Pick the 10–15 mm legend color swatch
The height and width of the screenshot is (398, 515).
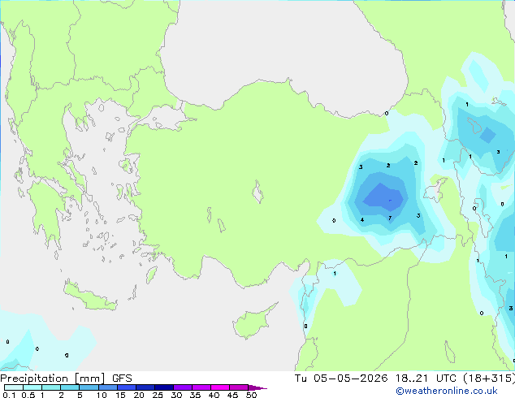point(107,387)
